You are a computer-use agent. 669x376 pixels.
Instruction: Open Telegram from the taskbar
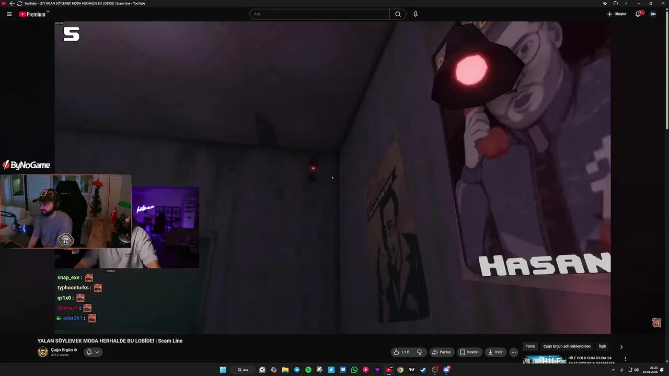(x=297, y=370)
